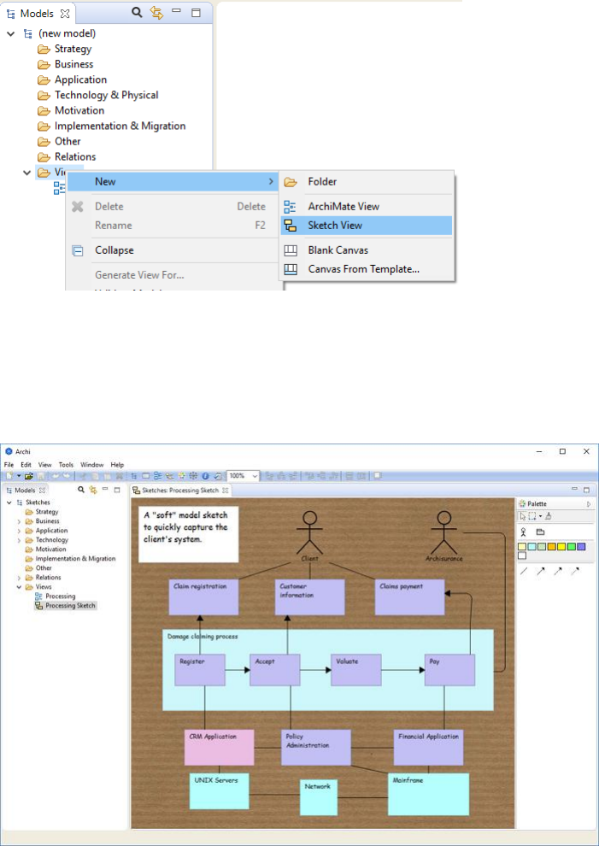599x846 pixels.
Task: Open the Window menu in Archi
Action: 91,465
